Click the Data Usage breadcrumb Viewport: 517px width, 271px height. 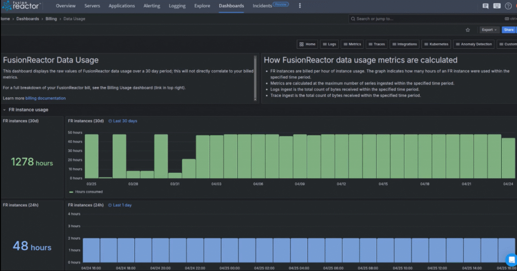click(74, 19)
